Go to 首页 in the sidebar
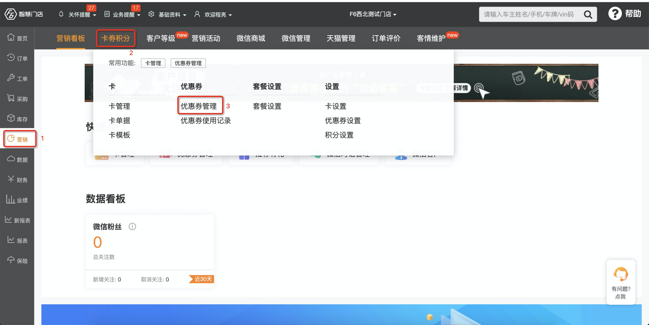Image resolution: width=649 pixels, height=325 pixels. point(17,38)
